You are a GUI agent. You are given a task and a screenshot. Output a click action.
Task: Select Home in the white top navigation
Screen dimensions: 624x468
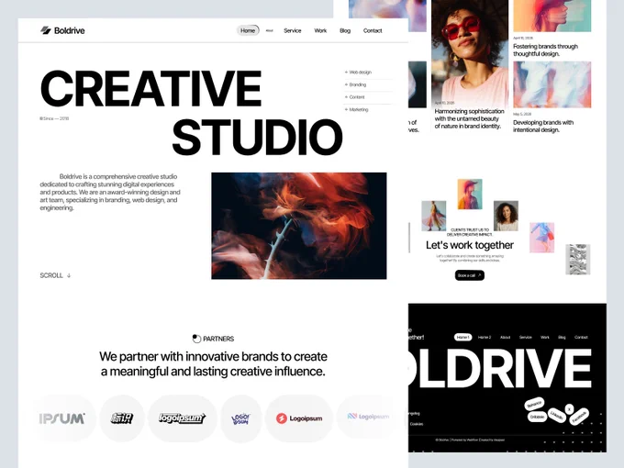point(248,30)
